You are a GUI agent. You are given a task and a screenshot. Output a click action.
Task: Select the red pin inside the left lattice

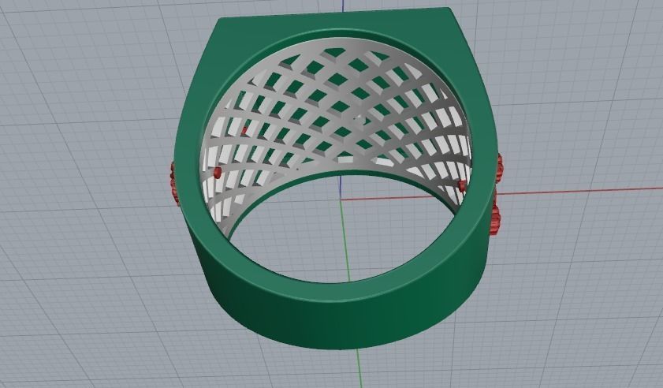pos(218,172)
